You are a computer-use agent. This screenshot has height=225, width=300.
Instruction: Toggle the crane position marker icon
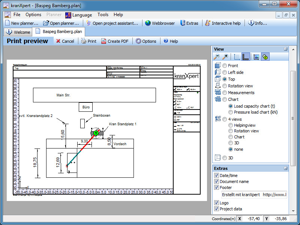[265, 57]
